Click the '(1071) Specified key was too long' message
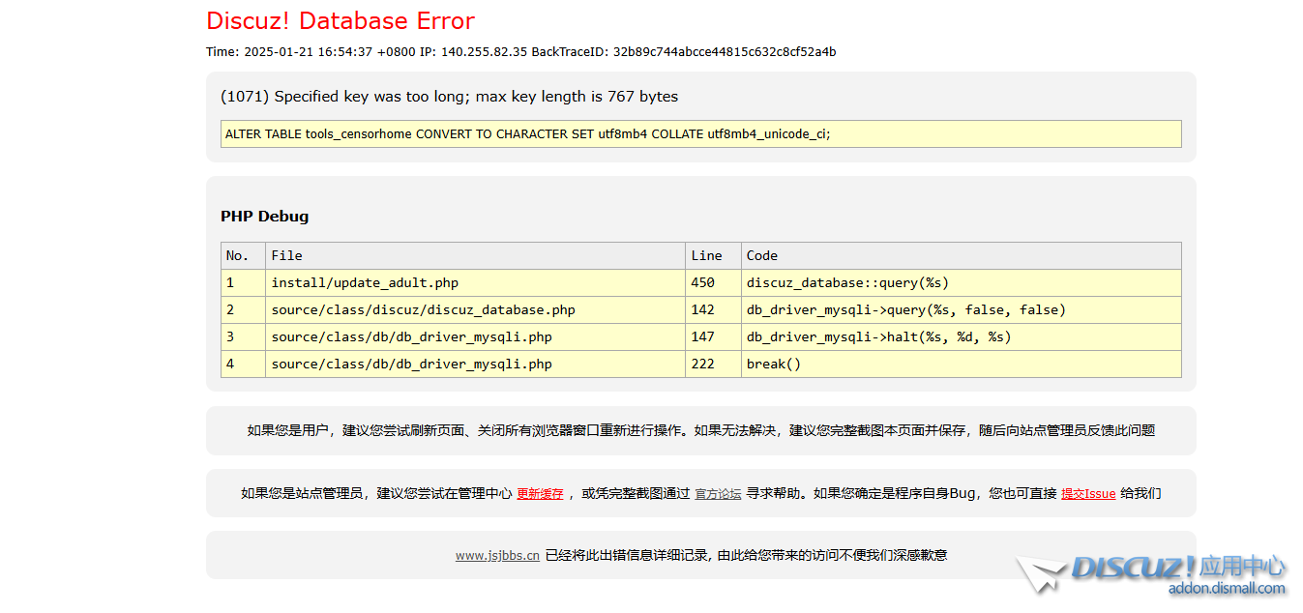Viewport: 1303px width, 613px height. click(450, 97)
